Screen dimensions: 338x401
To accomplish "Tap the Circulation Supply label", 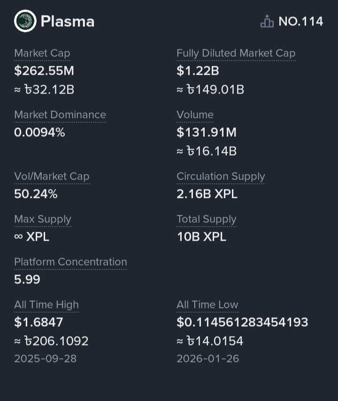I will point(221,177).
